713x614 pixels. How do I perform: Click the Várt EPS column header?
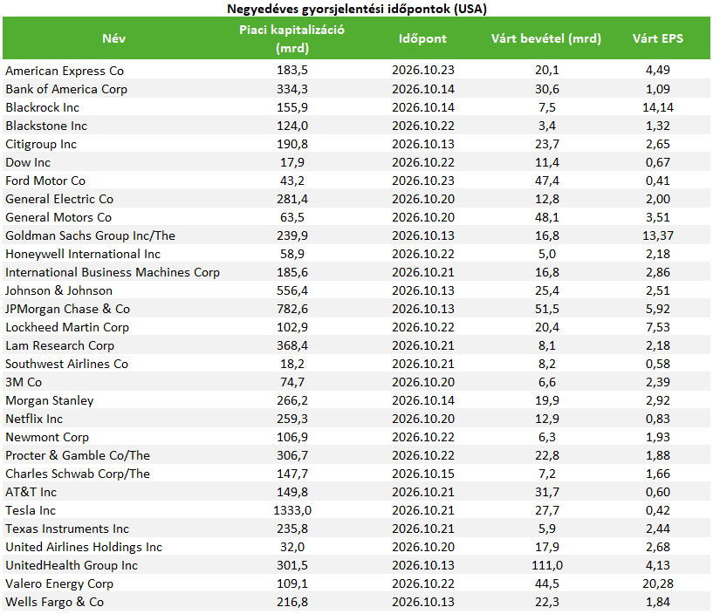[657, 38]
